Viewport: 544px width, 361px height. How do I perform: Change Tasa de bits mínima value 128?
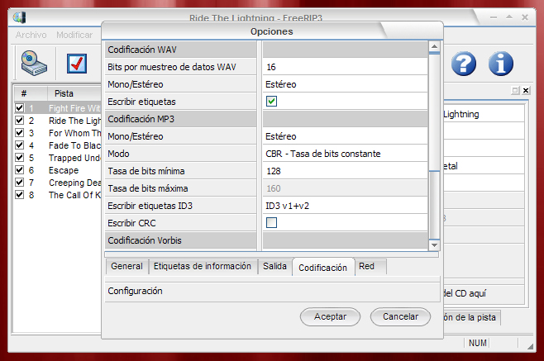point(345,171)
